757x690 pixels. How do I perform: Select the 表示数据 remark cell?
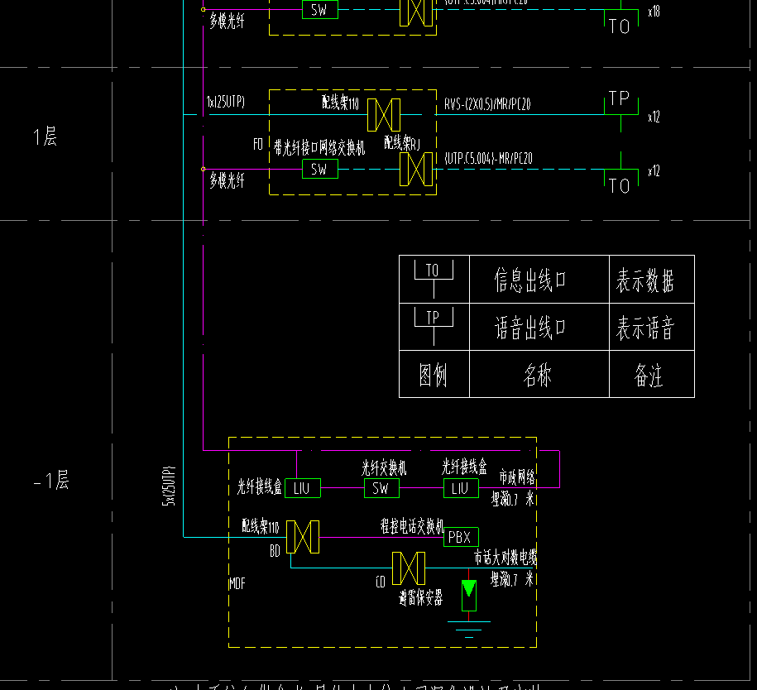click(652, 279)
